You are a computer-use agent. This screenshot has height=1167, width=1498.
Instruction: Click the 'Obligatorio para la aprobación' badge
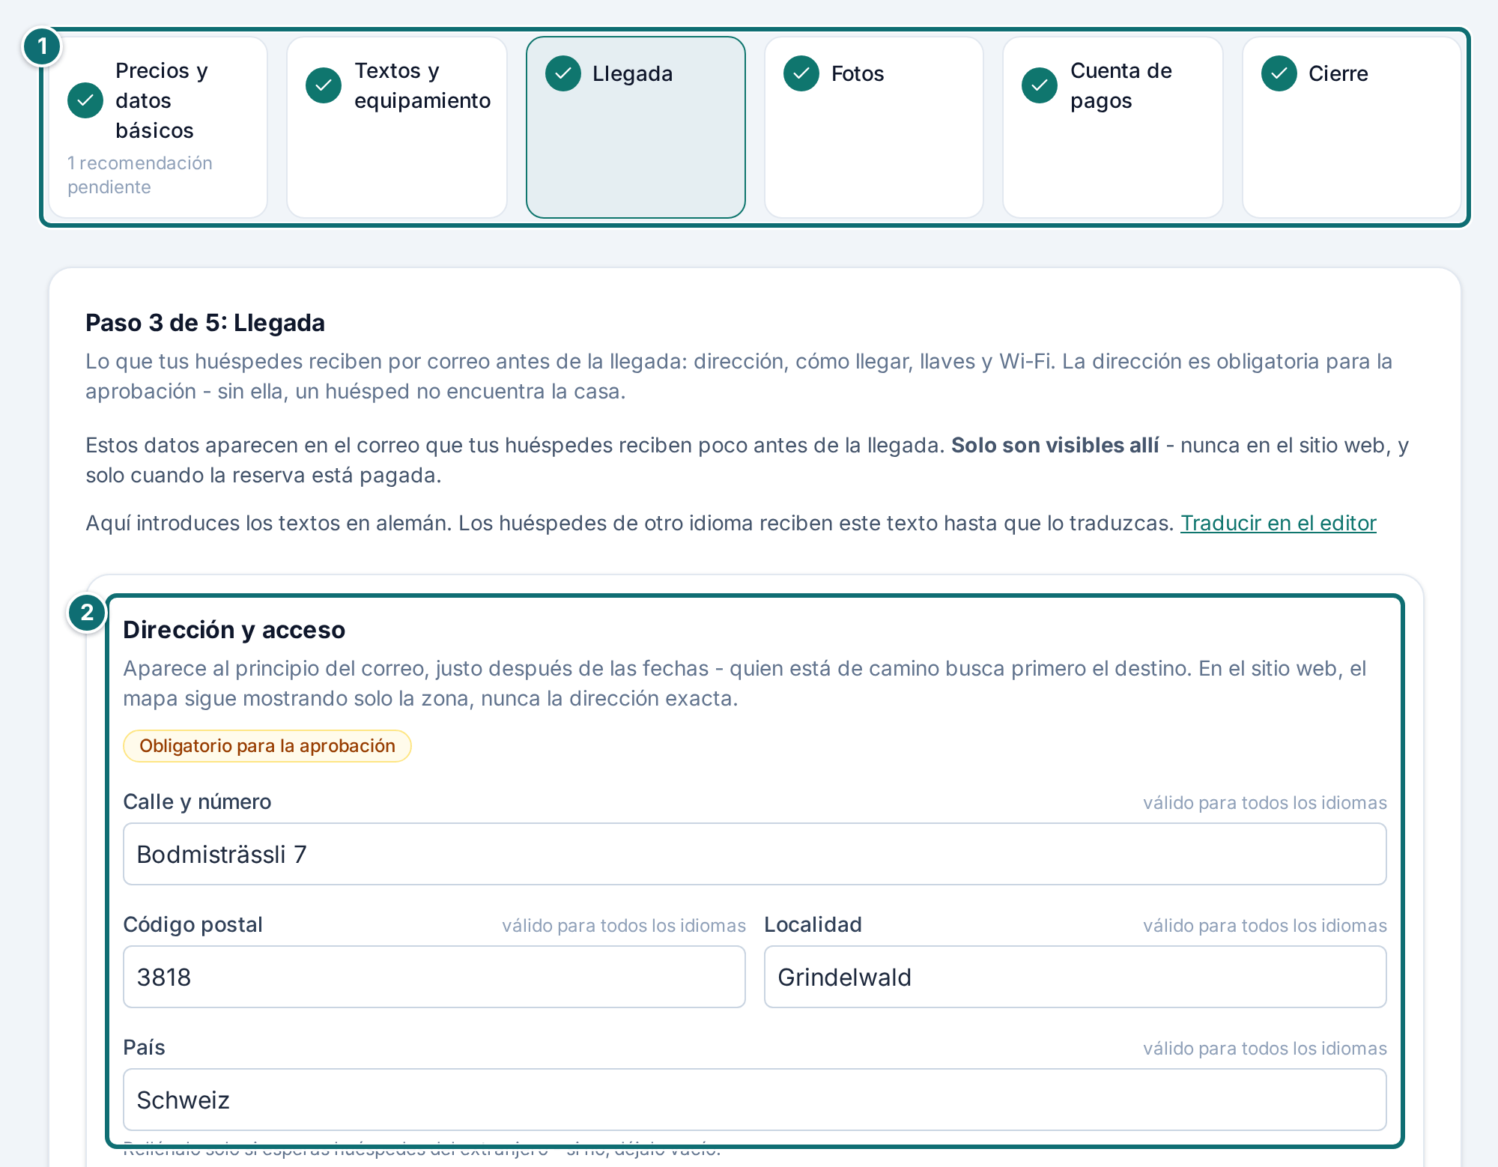[267, 746]
